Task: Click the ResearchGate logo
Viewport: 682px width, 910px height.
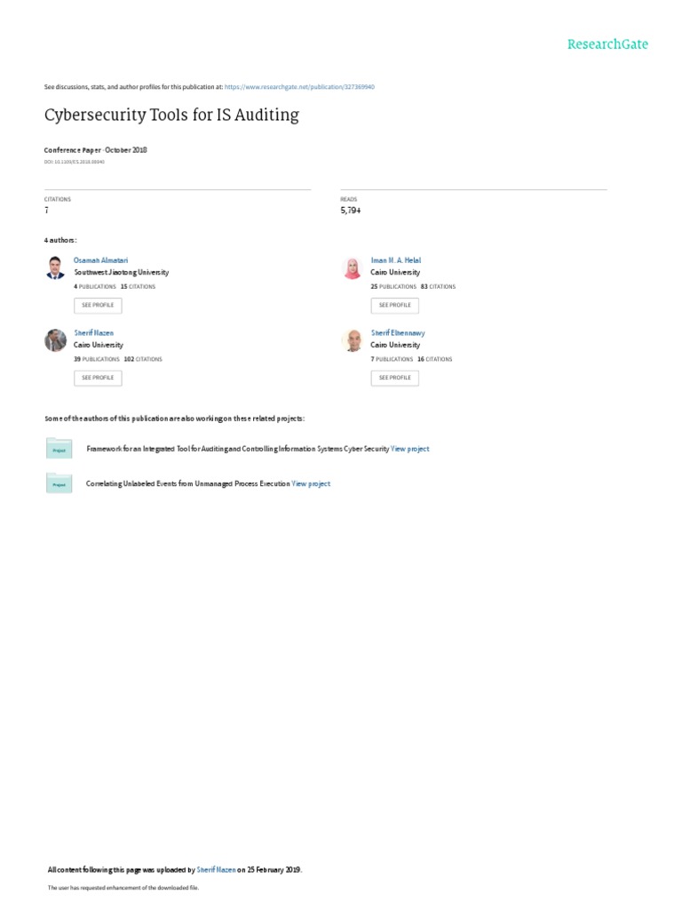Action: 608,44
